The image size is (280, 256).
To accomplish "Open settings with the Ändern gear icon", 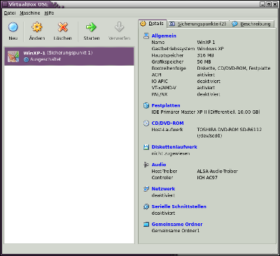I will [37, 27].
